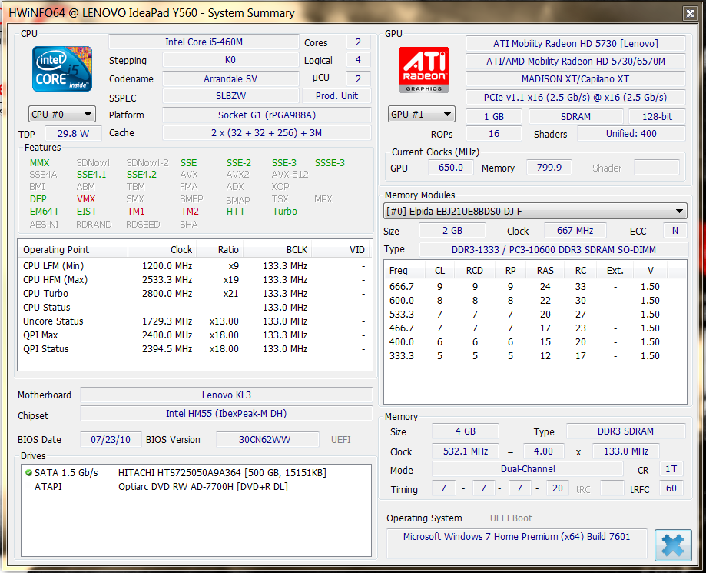Click the GPU memory clock value 799.9

[x=549, y=168]
